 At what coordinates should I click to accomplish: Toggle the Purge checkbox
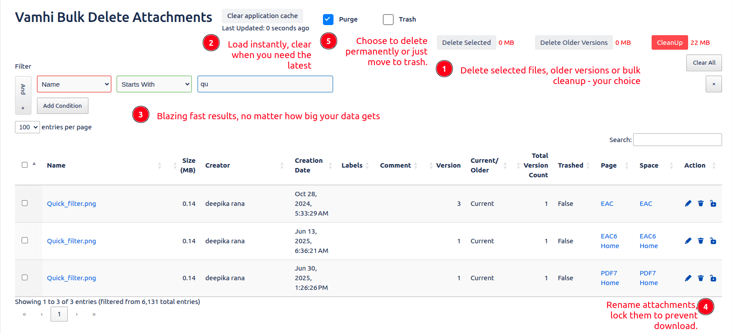[x=328, y=19]
